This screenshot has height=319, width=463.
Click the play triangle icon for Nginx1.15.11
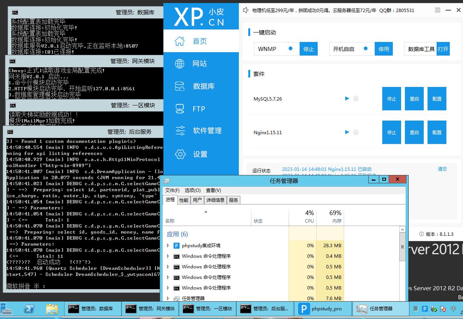pyautogui.click(x=347, y=132)
